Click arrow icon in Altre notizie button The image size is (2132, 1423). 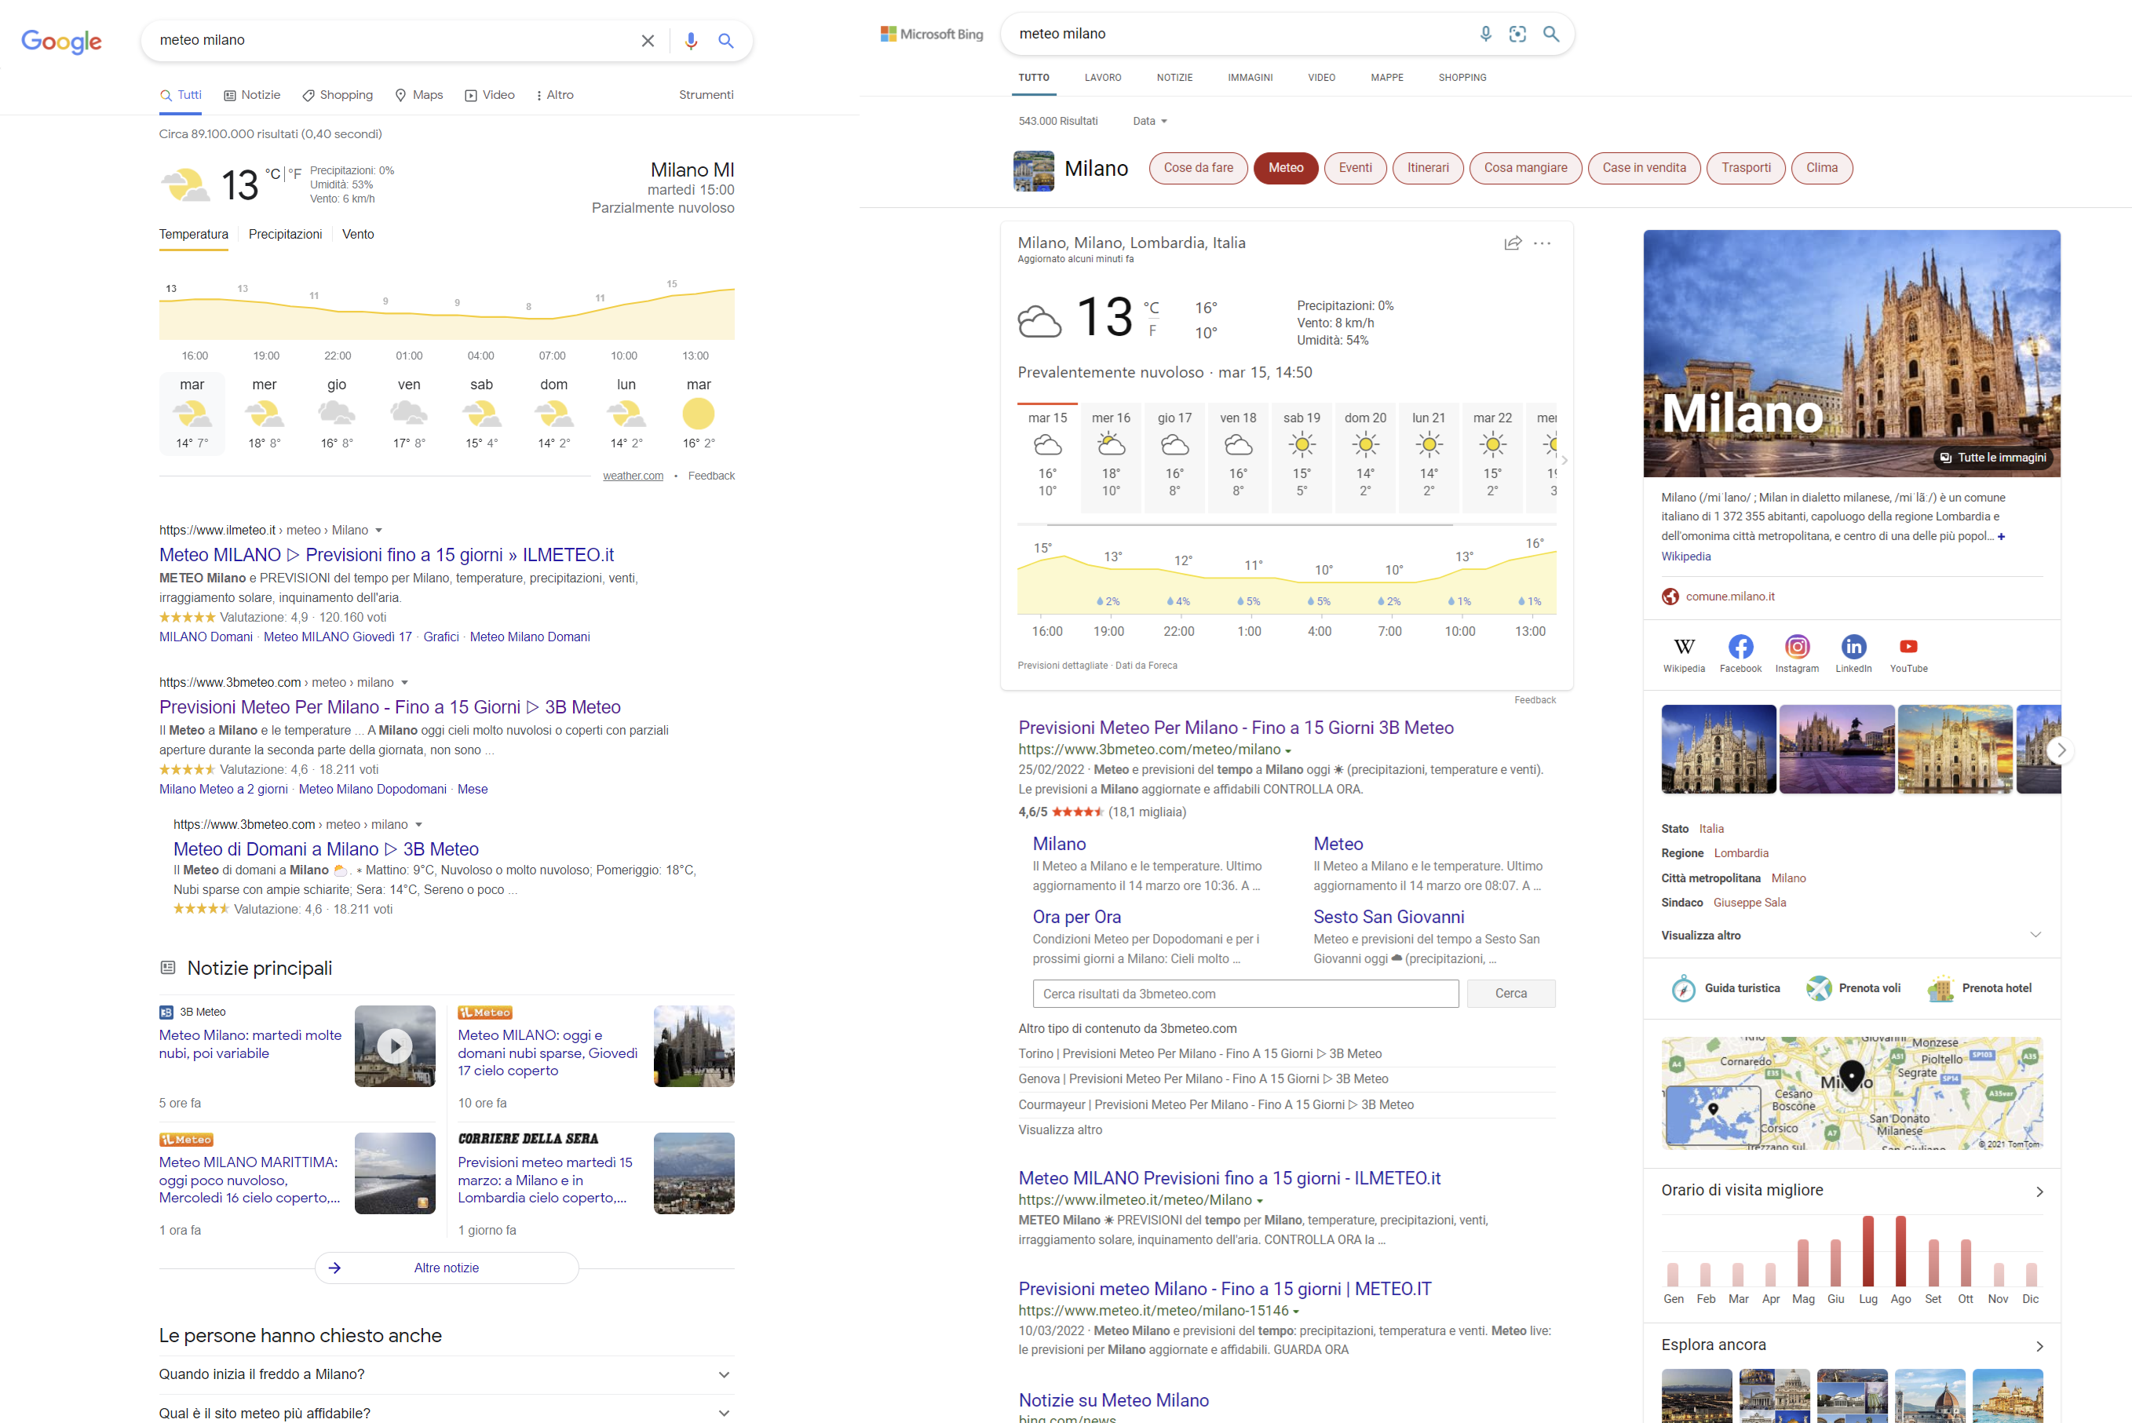coord(335,1268)
